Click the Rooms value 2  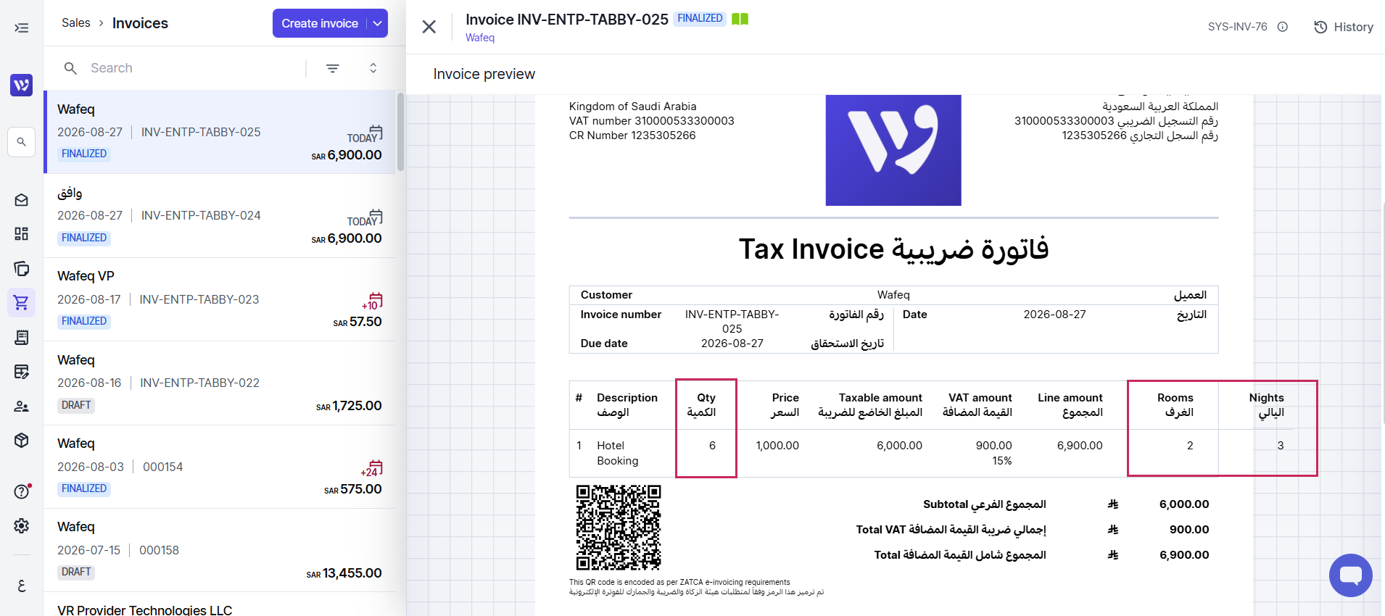pyautogui.click(x=1190, y=446)
